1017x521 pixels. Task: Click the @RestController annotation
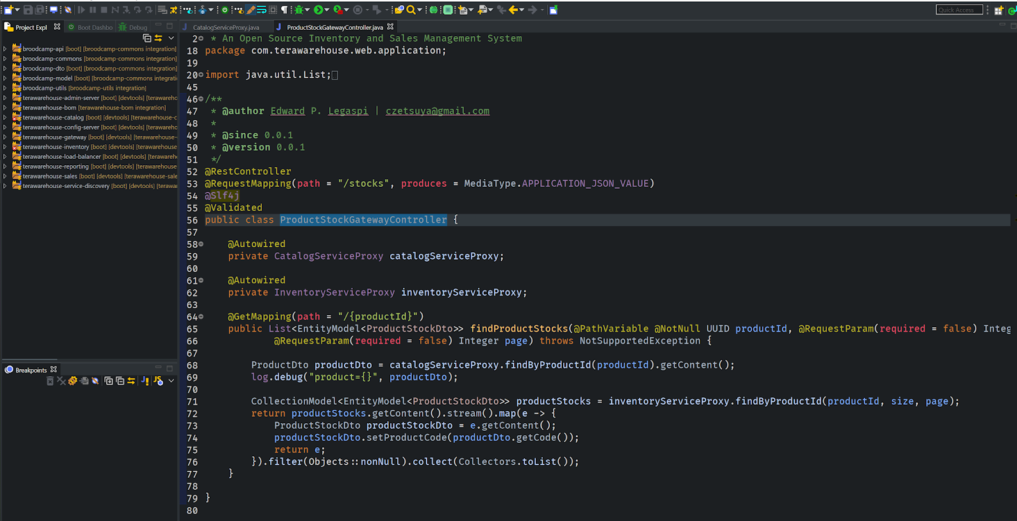pyautogui.click(x=248, y=172)
